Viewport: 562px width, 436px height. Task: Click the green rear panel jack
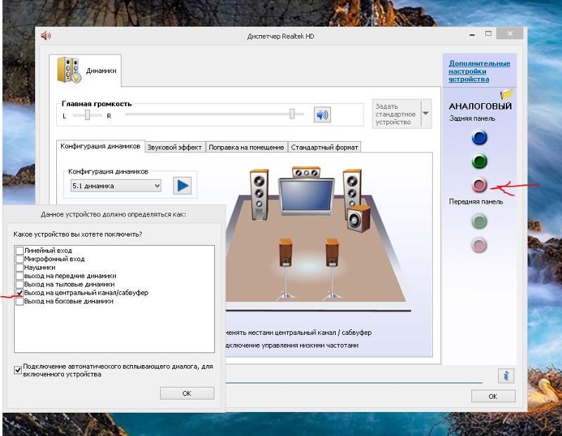tap(479, 161)
